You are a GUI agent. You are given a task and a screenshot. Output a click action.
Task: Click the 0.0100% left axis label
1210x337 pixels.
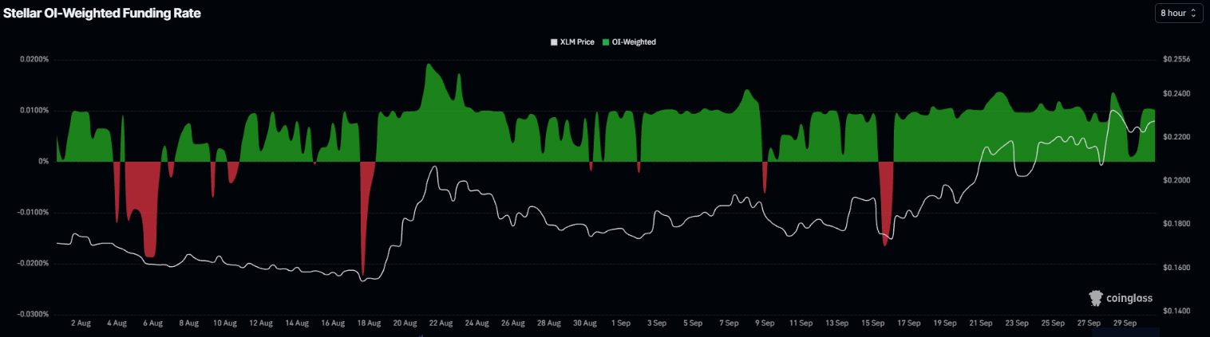34,111
